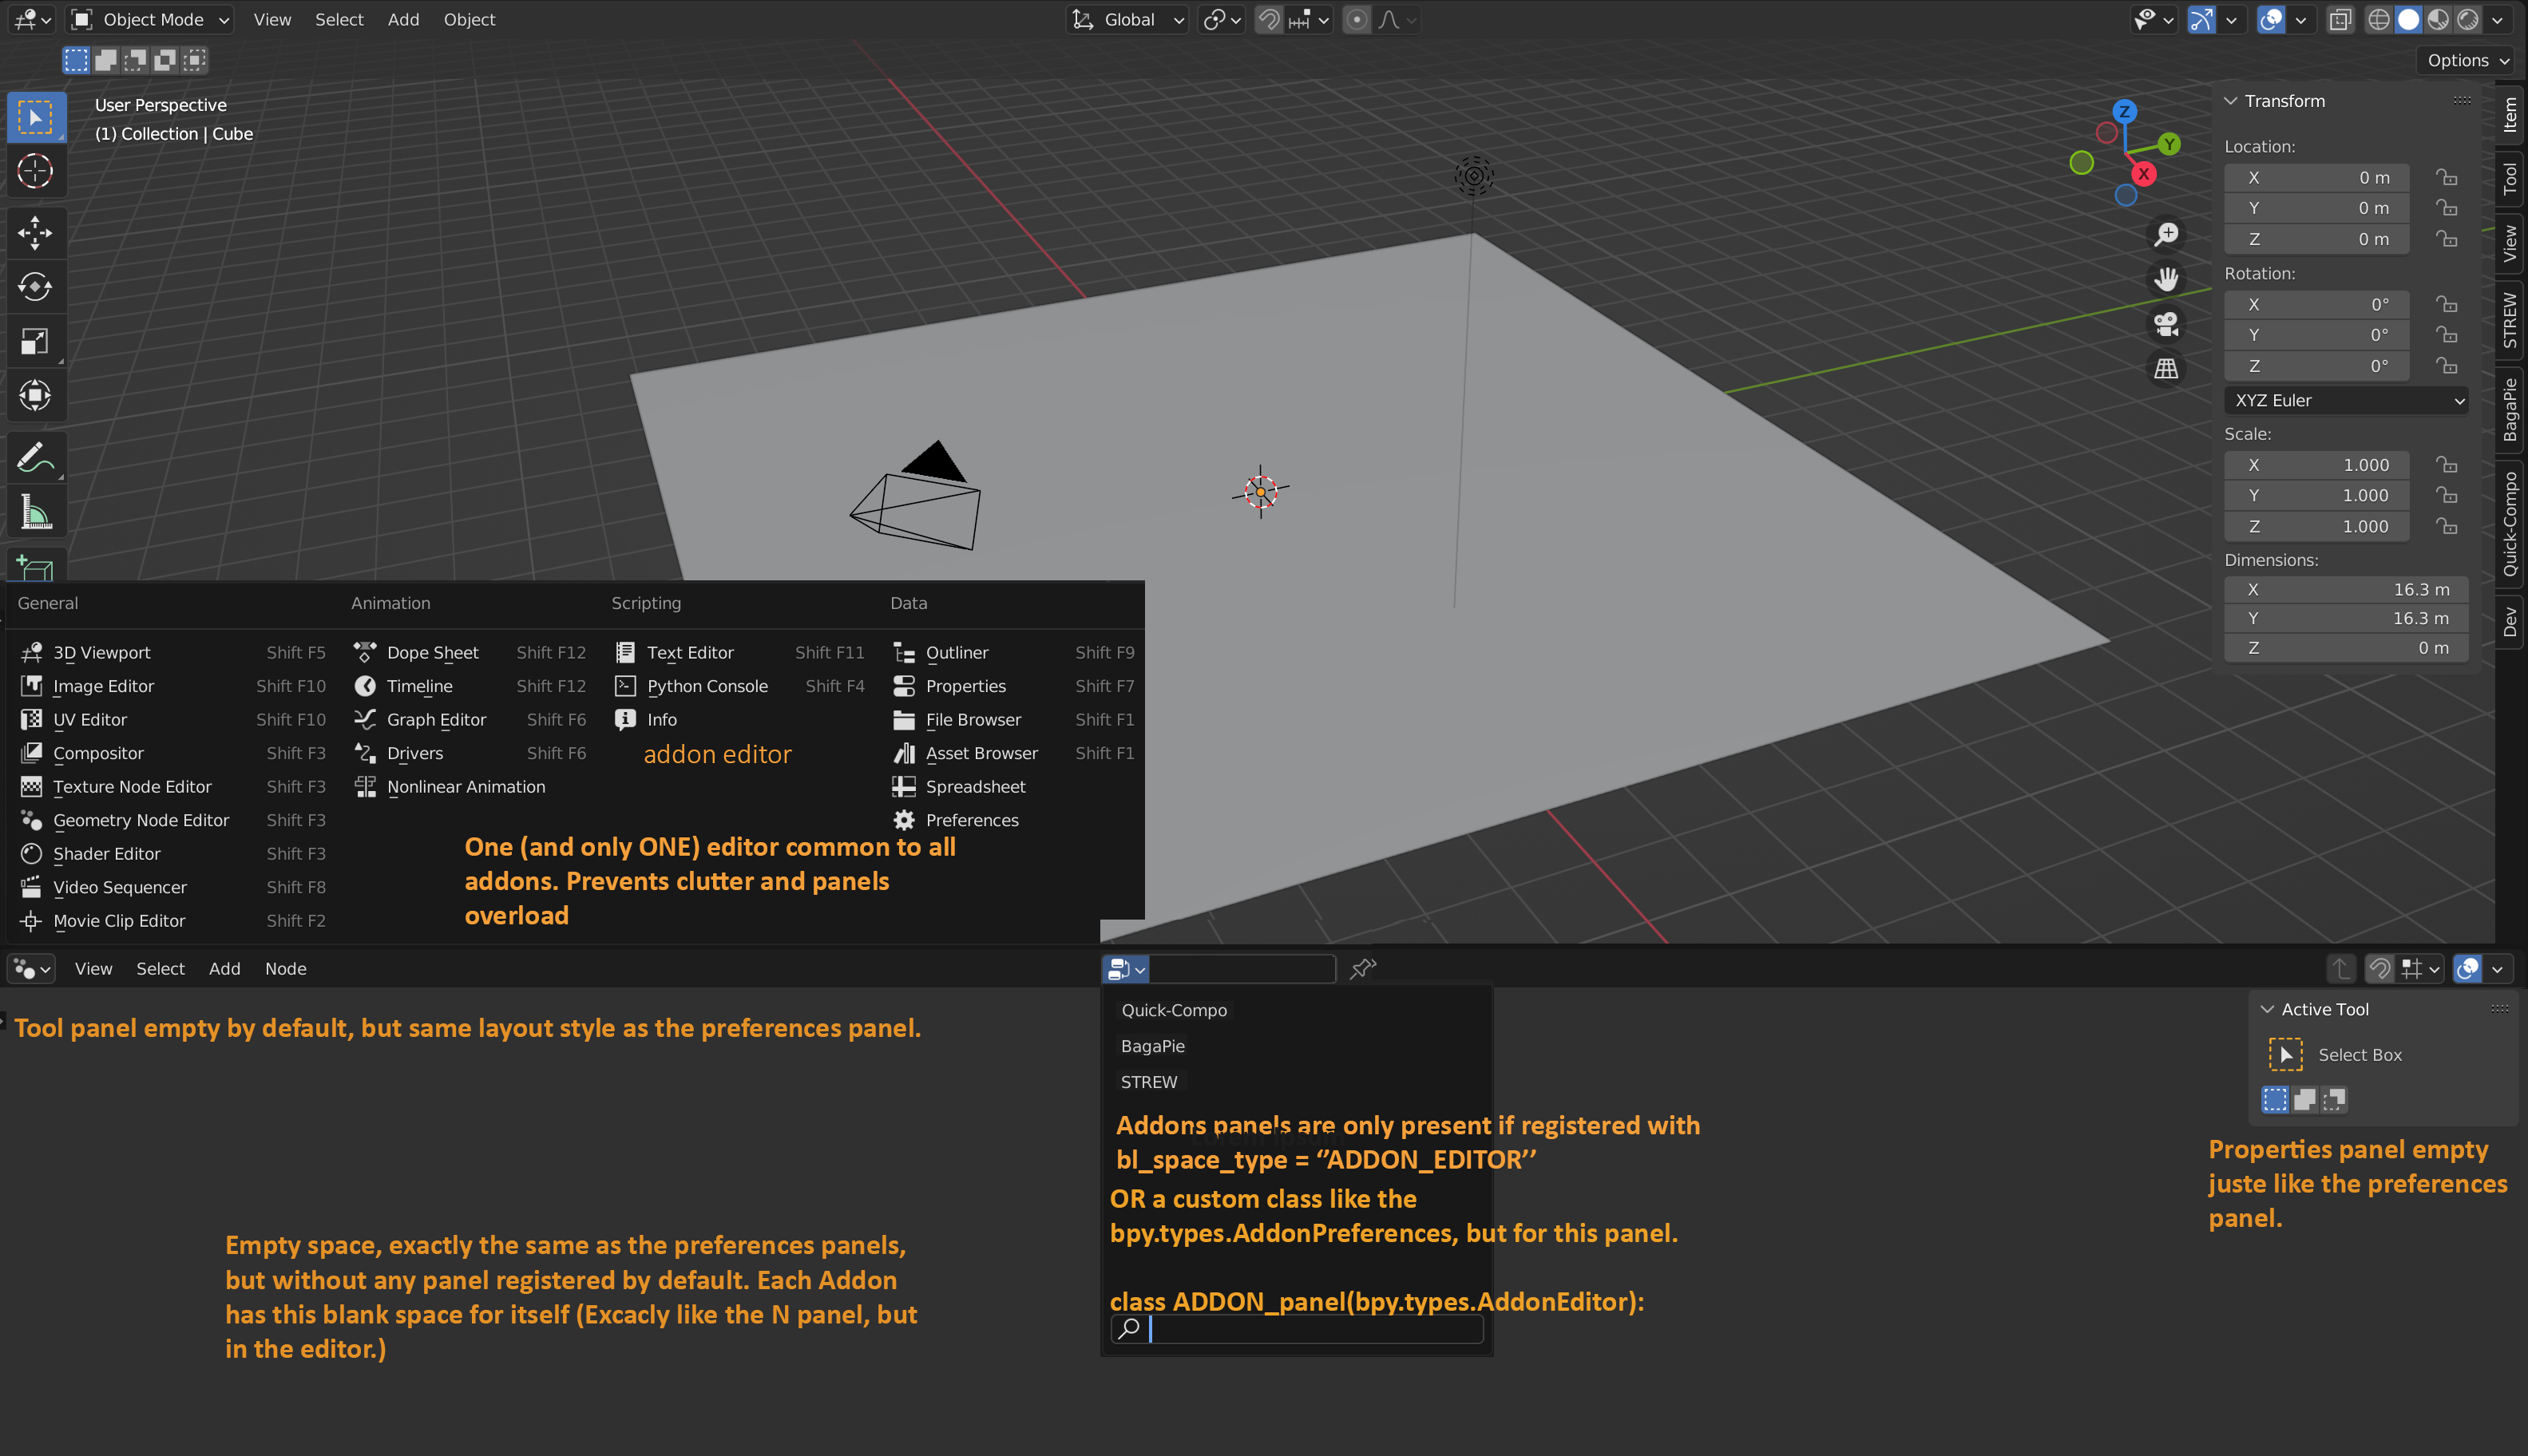Click the red X axis on navigation gizmo
The image size is (2528, 1456).
2143,174
